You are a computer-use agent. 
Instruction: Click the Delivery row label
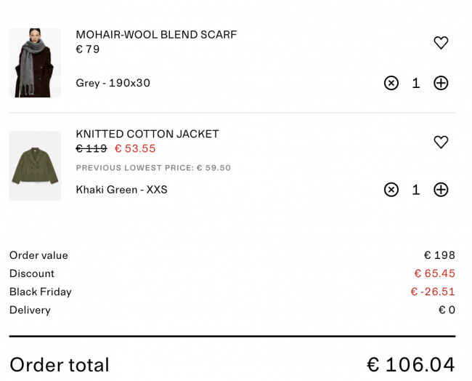(30, 310)
